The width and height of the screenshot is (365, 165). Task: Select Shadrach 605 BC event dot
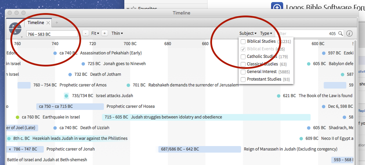click(309, 128)
